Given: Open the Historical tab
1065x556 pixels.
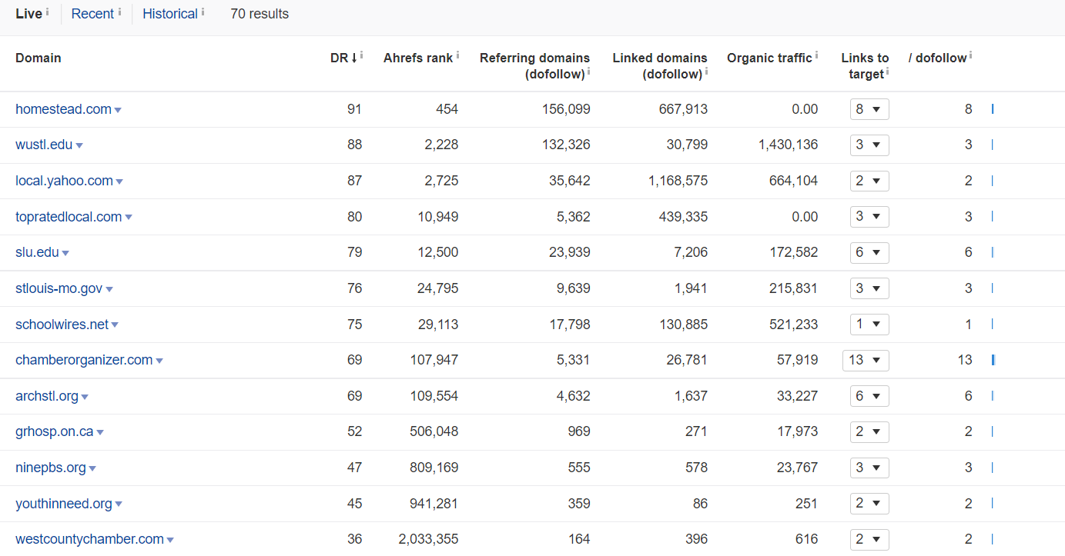Looking at the screenshot, I should click(170, 14).
